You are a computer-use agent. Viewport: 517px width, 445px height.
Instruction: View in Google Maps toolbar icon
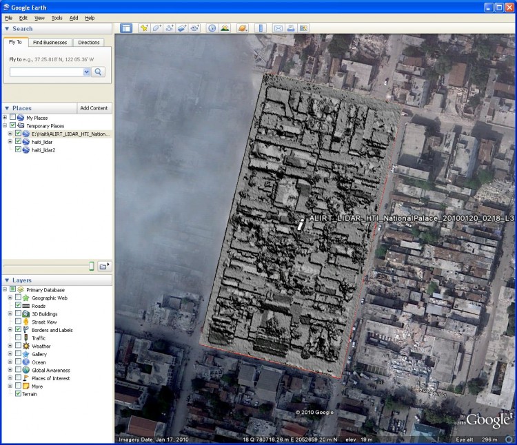point(303,28)
